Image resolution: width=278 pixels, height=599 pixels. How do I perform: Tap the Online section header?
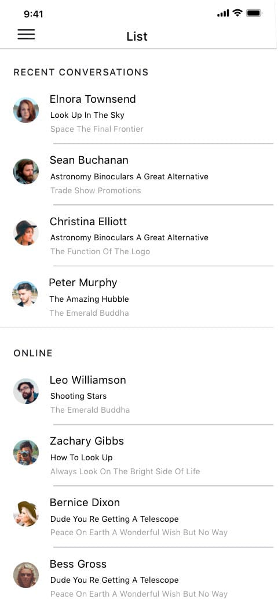(x=33, y=353)
